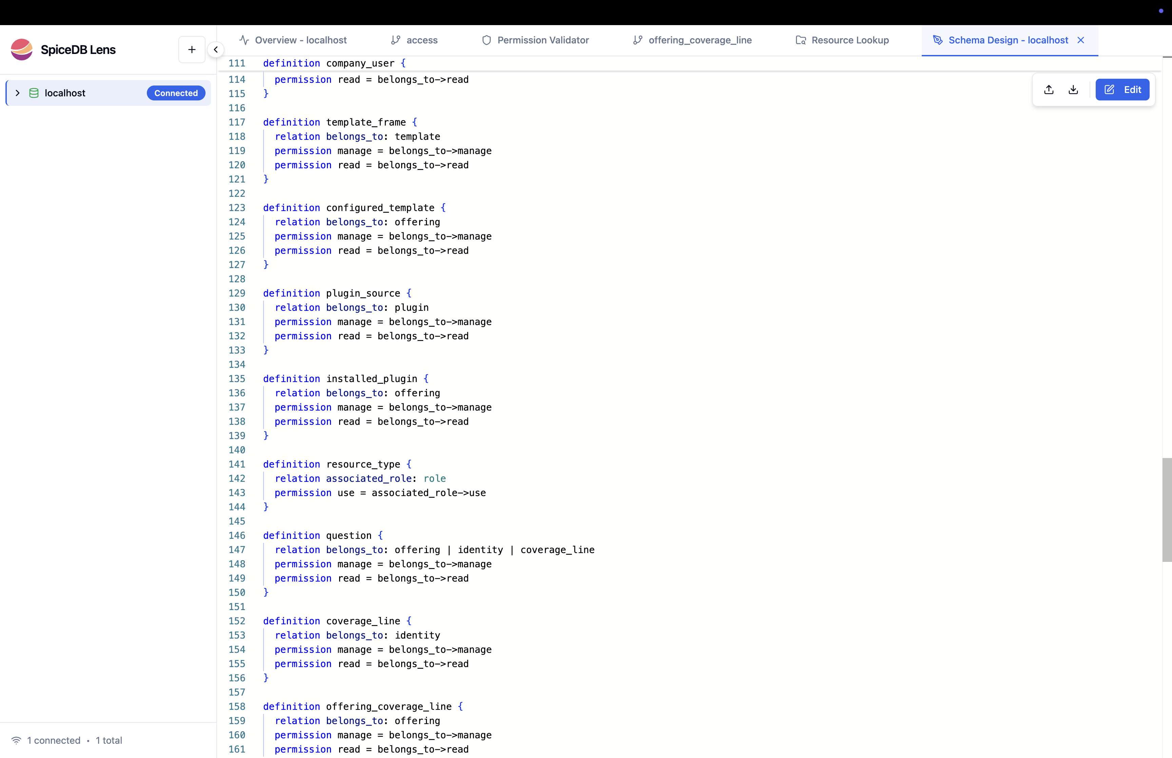Click the download schema icon

pyautogui.click(x=1074, y=89)
